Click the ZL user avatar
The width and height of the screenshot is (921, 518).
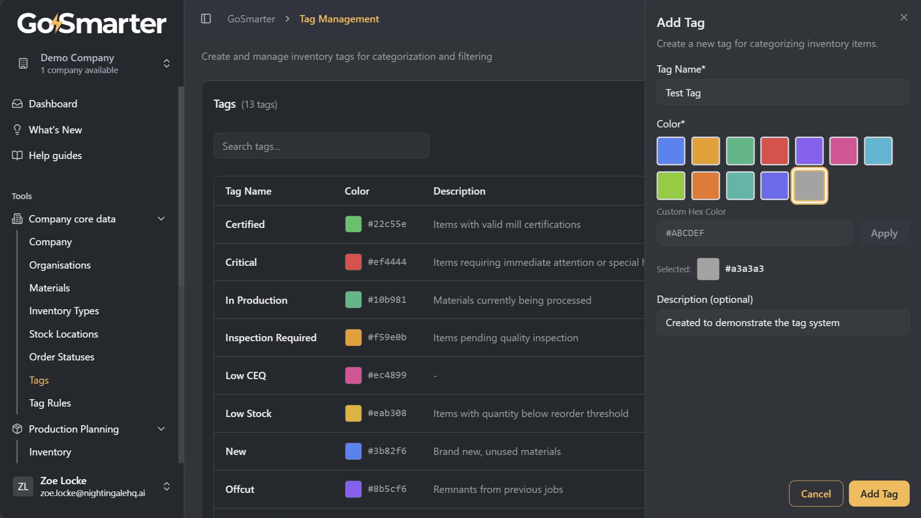(x=23, y=486)
